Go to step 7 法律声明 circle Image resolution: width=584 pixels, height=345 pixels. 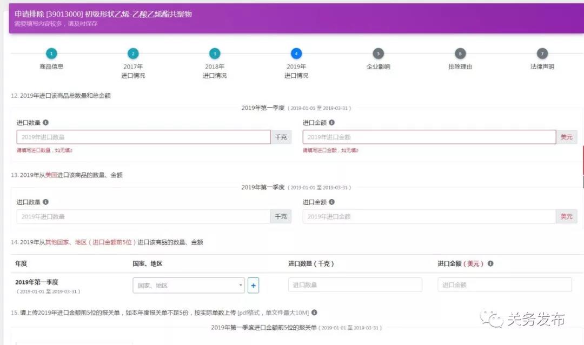[542, 54]
